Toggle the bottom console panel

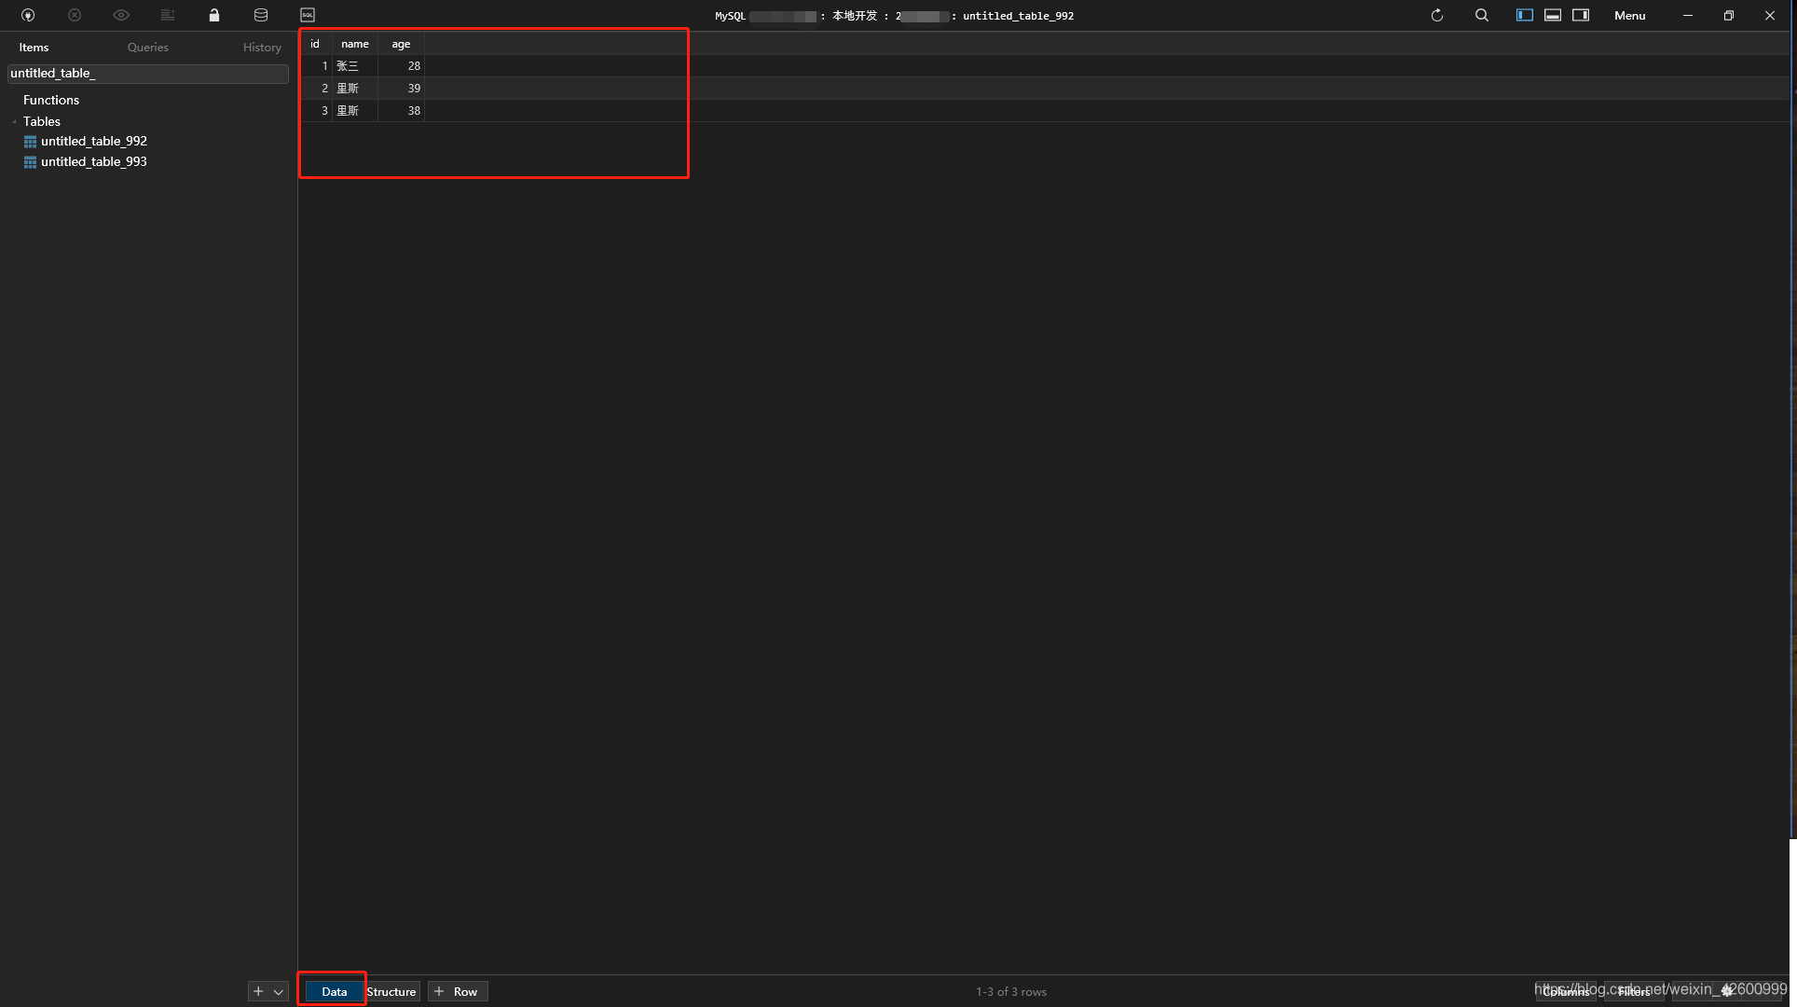tap(1553, 15)
